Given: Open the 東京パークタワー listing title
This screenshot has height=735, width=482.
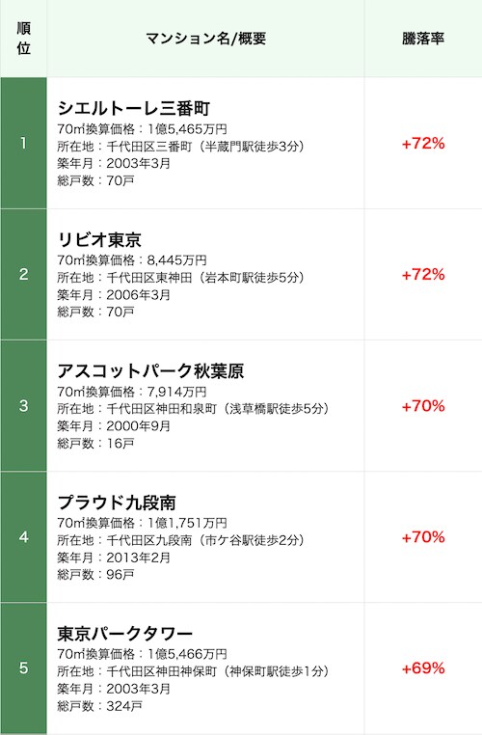Looking at the screenshot, I should (125, 634).
